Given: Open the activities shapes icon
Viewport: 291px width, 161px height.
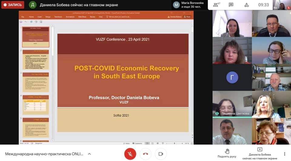Looking at the screenshot, I should point(246,5).
